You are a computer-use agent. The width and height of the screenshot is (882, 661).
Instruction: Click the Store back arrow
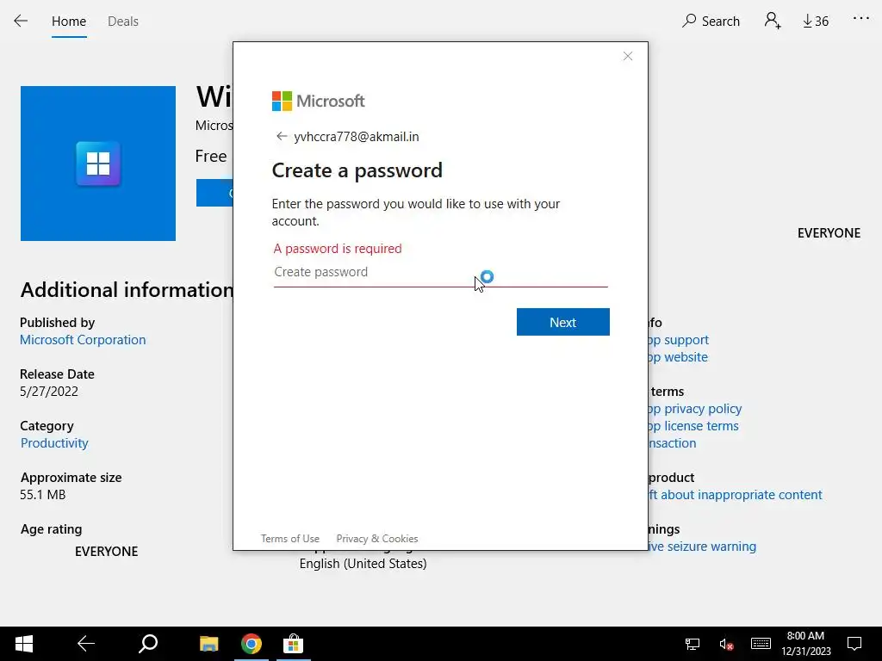[x=21, y=22]
